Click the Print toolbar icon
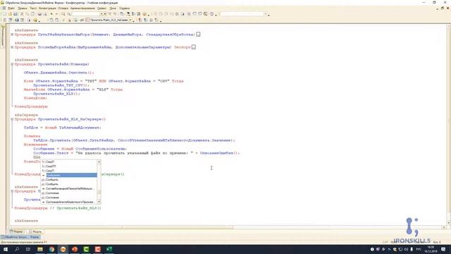This screenshot has height=254, width=451. [x=39, y=14]
